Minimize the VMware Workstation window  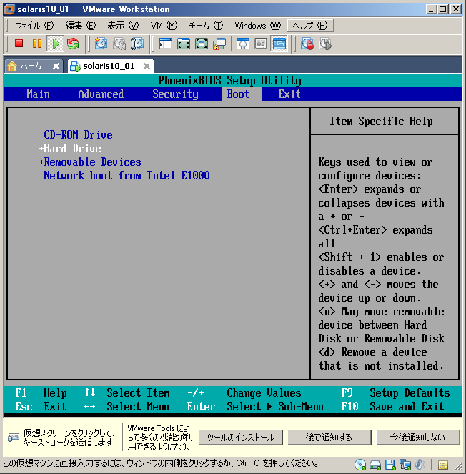431,9
